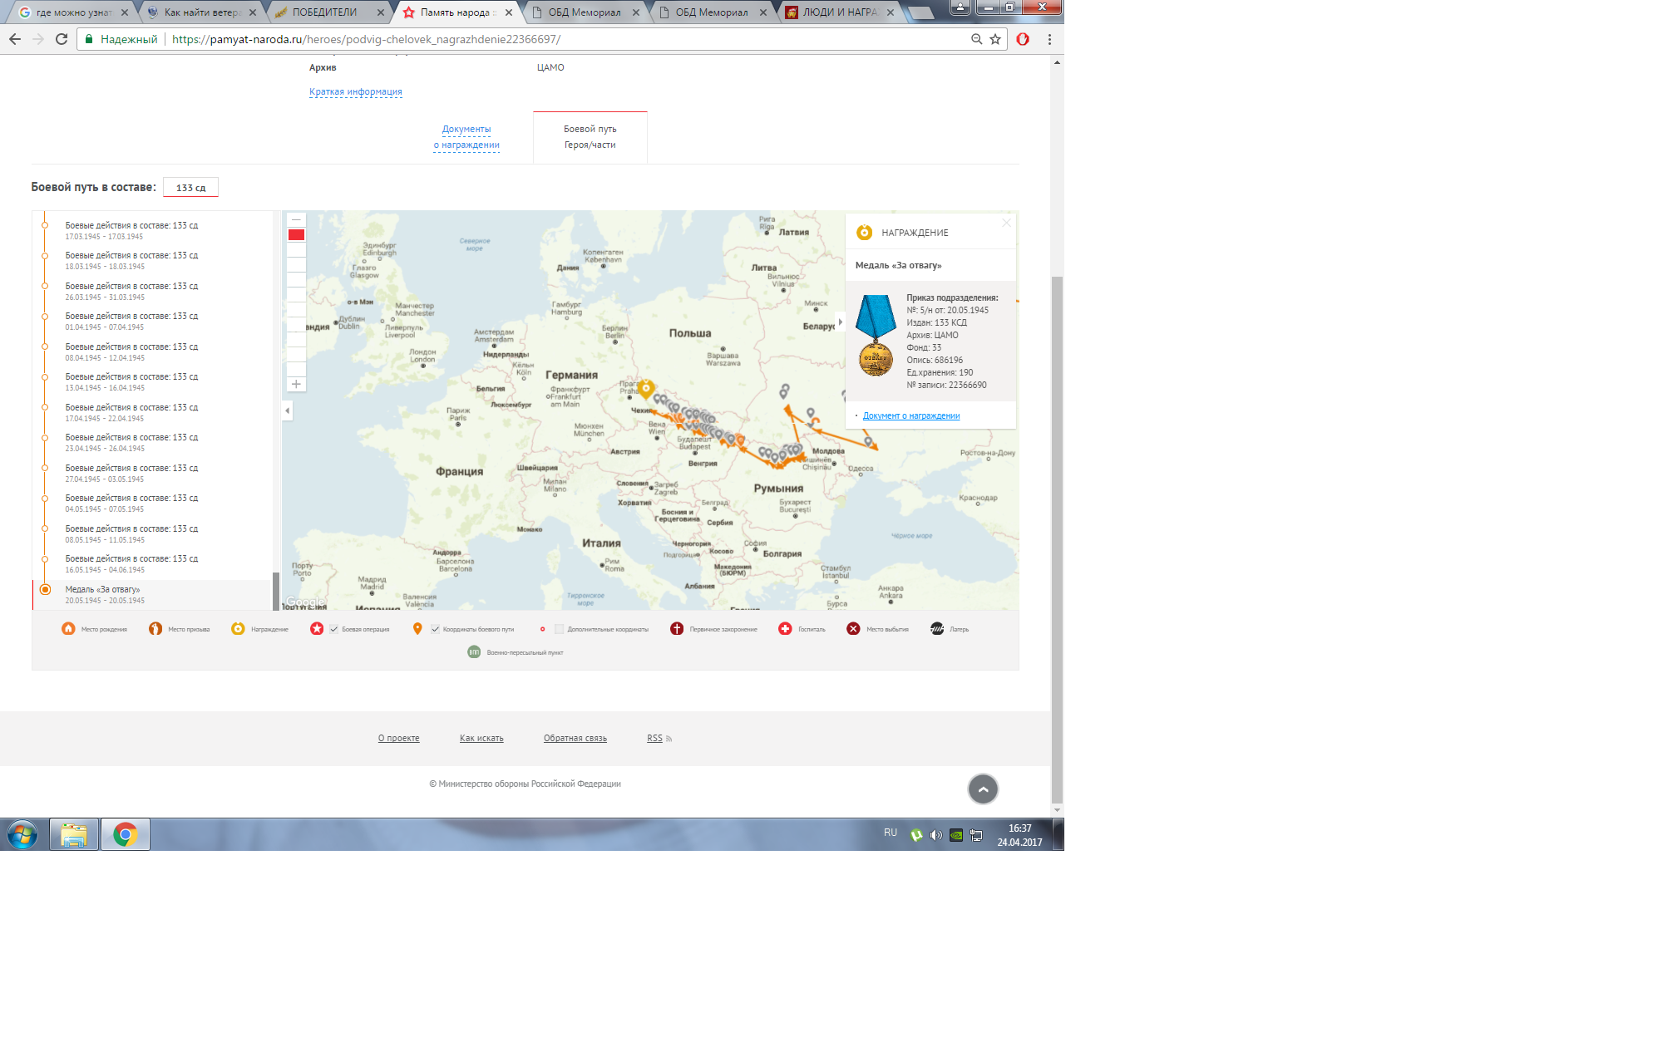Click the map zoom out minus button
The height and width of the screenshot is (1042, 1658).
click(296, 220)
